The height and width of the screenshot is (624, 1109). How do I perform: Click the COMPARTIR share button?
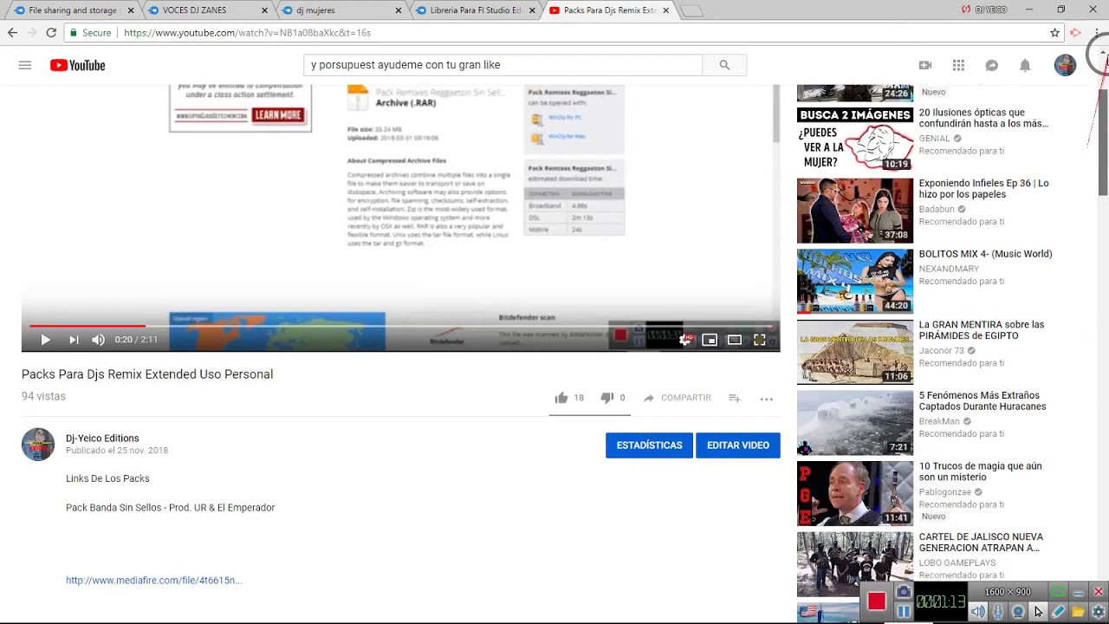click(677, 398)
